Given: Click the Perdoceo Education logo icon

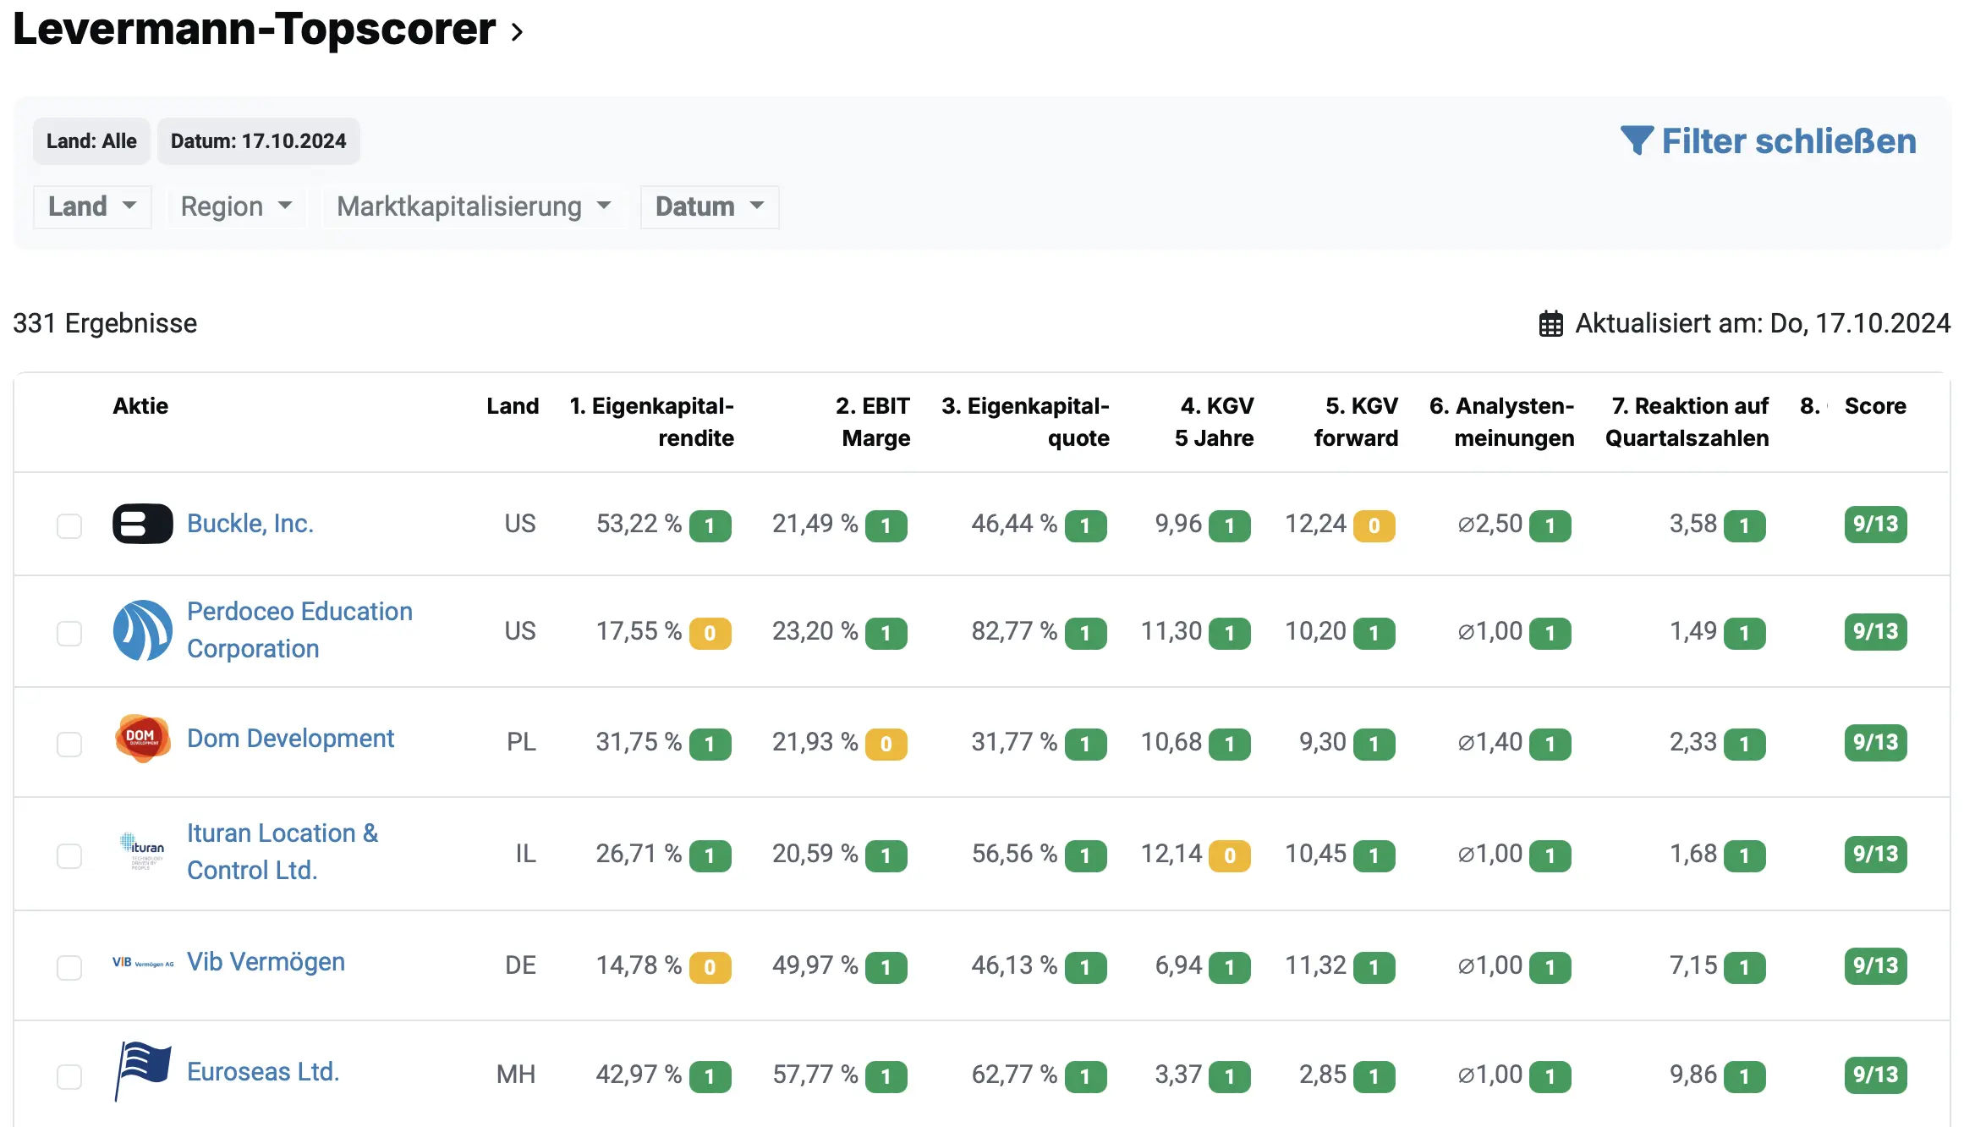Looking at the screenshot, I should 142,630.
